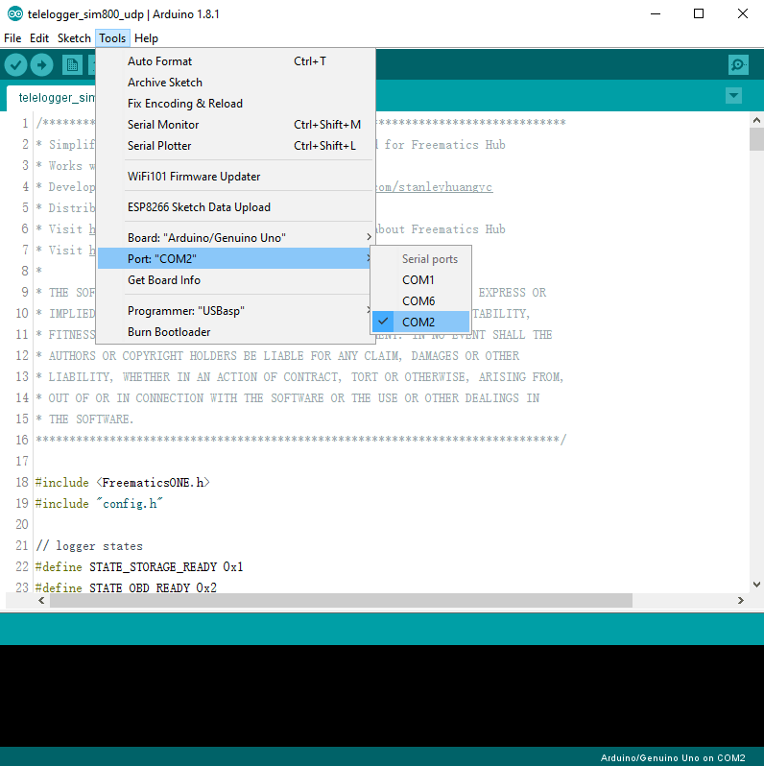
Task: Click the New sketch toolbar icon
Action: tap(72, 64)
